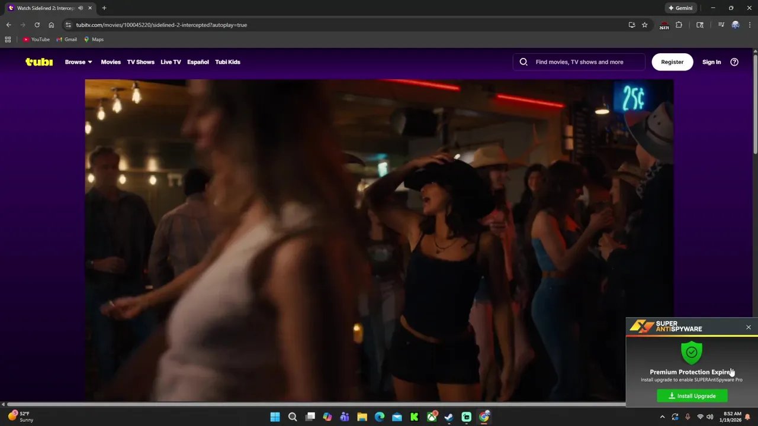Expand the Browse dropdown menu
Screen dimensions: 758x426
point(79,62)
